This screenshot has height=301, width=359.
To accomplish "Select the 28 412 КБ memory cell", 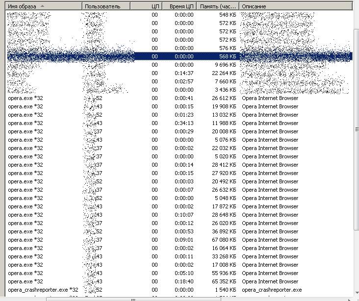I will [224, 165].
